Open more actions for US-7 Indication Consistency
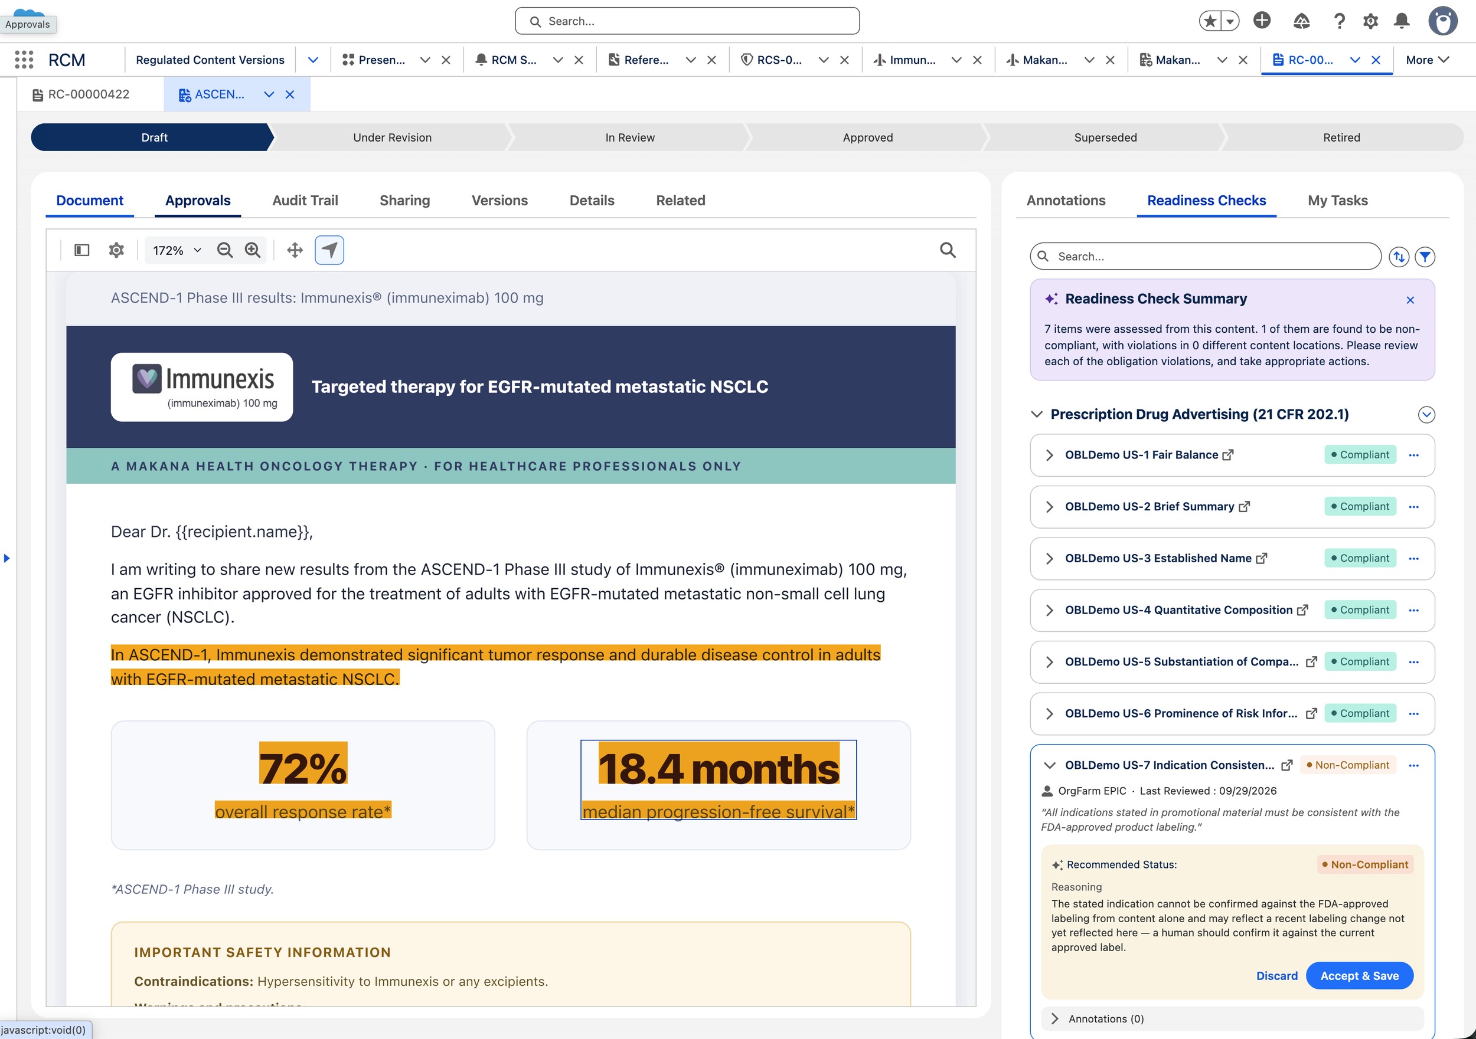This screenshot has width=1476, height=1039. 1413,765
